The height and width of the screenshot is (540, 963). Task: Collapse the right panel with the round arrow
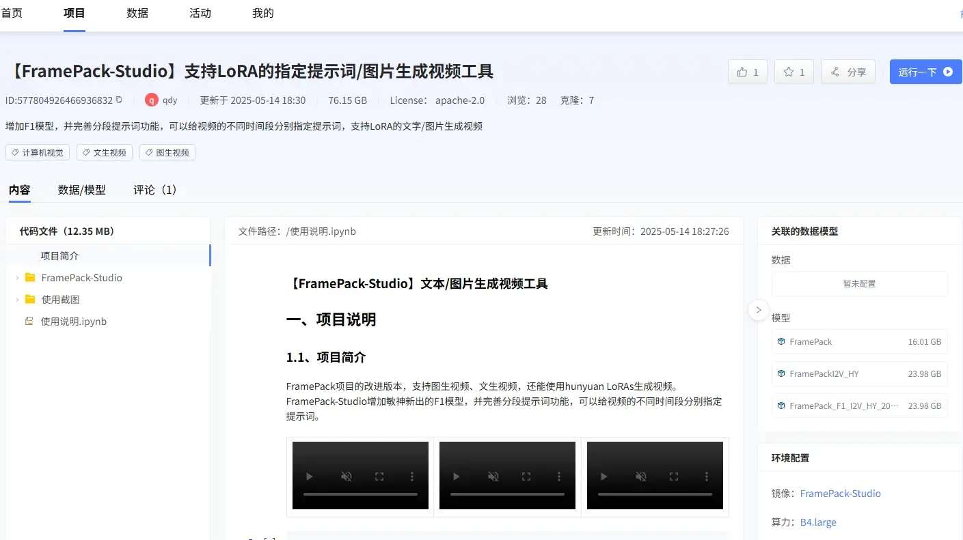pos(758,310)
